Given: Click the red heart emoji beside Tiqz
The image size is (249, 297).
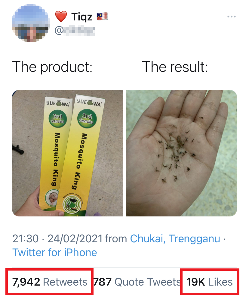Looking at the screenshot, I should (61, 17).
